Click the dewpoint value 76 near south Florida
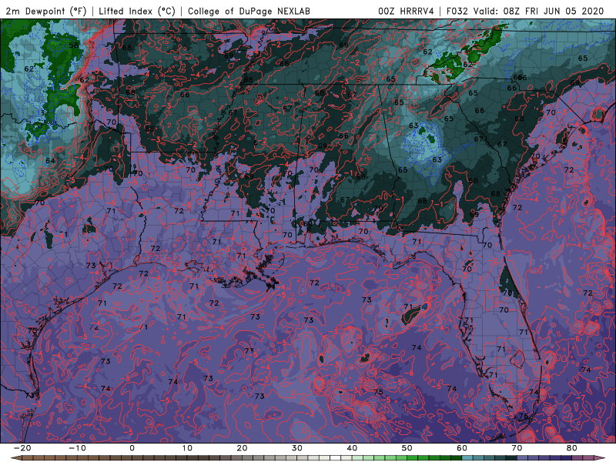Screen dimensions: 616x462 524,416
